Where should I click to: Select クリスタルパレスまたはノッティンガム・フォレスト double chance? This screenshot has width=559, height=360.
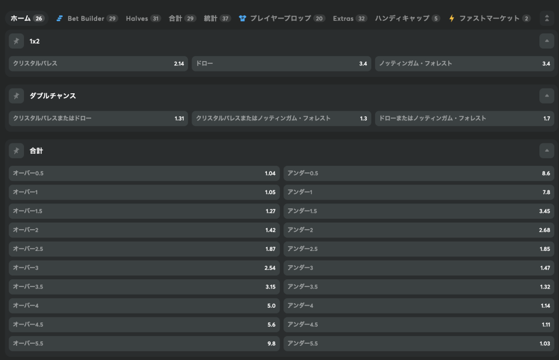281,118
